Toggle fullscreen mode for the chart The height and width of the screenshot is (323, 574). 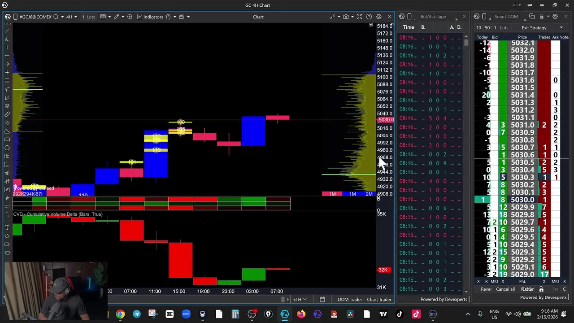(359, 17)
